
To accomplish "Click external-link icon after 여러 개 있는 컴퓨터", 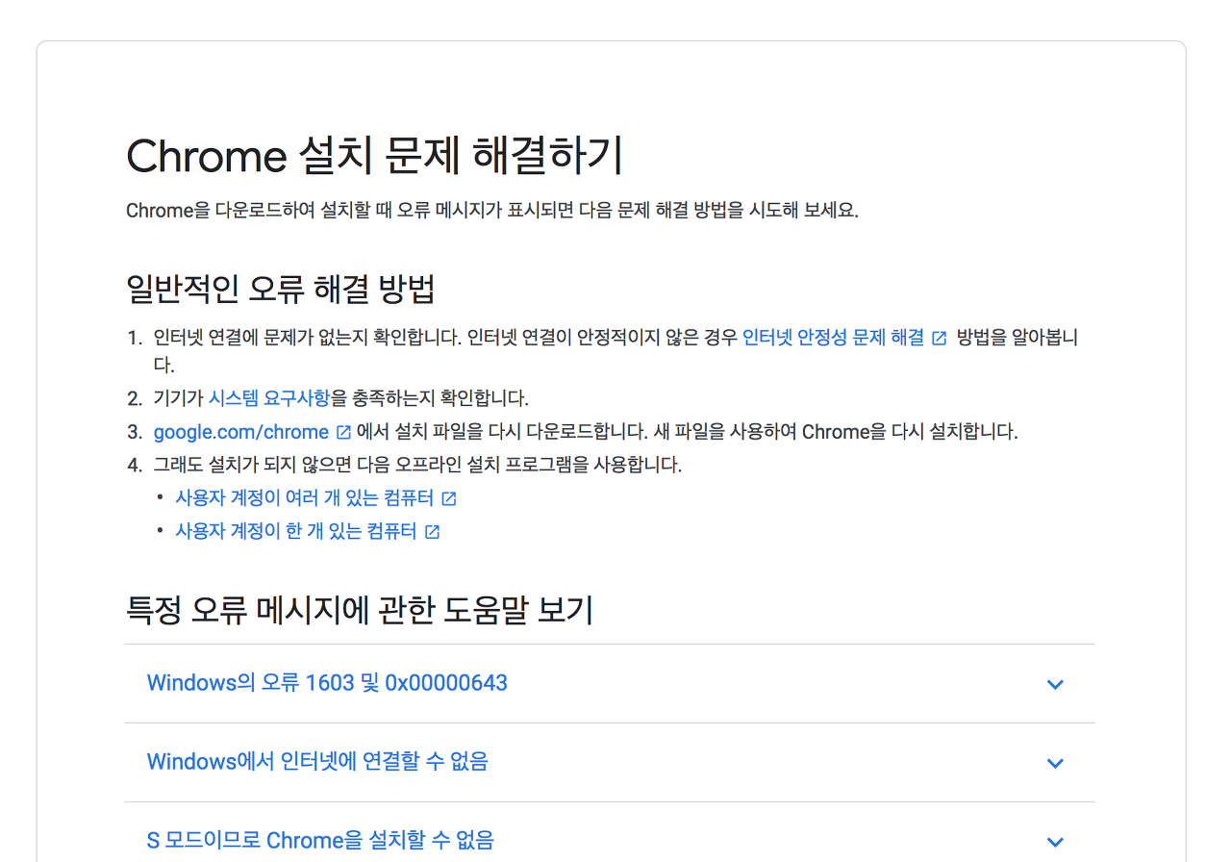I will pos(448,498).
